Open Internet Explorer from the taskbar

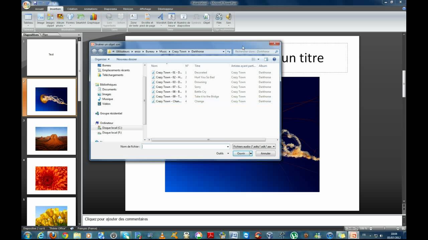41,236
